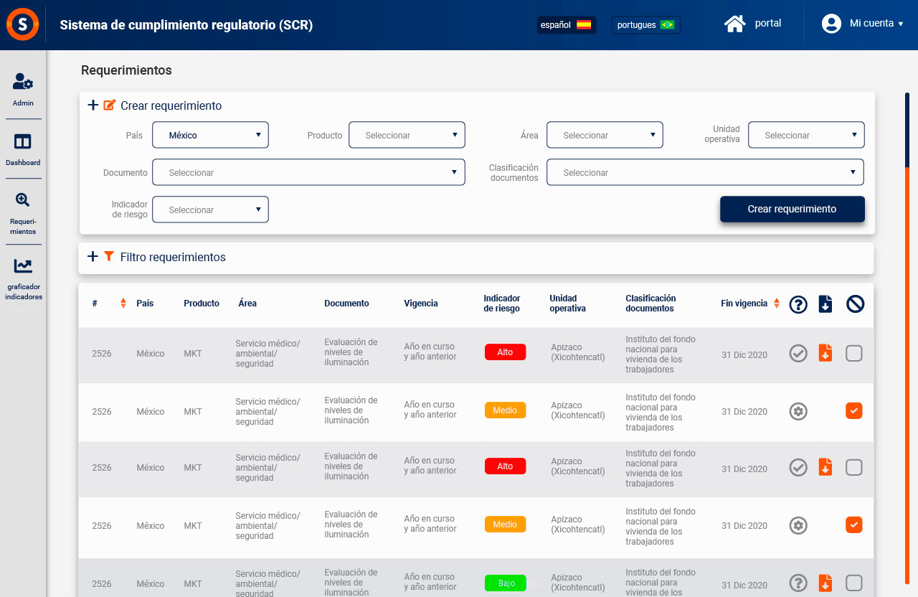918x597 pixels.
Task: Open the Indicador de riesgo dropdown
Action: [x=210, y=210]
